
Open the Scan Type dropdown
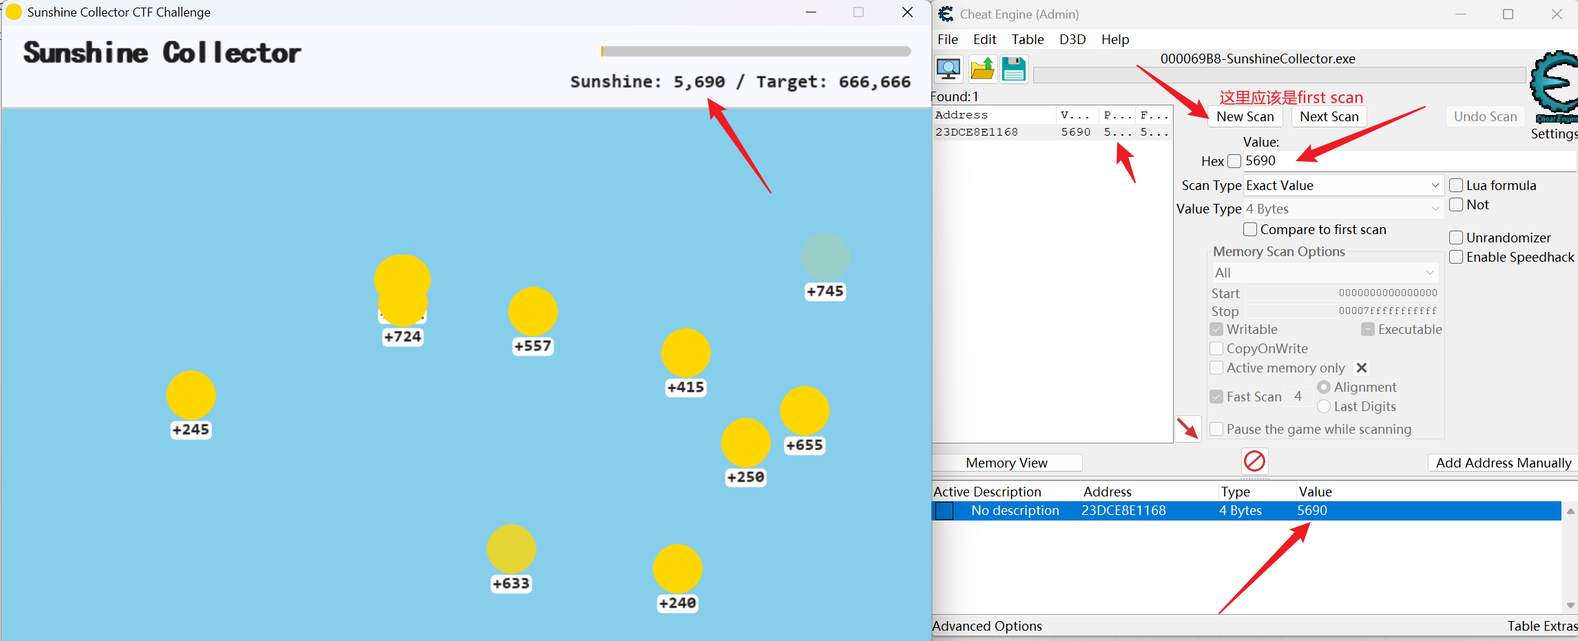coord(1342,185)
